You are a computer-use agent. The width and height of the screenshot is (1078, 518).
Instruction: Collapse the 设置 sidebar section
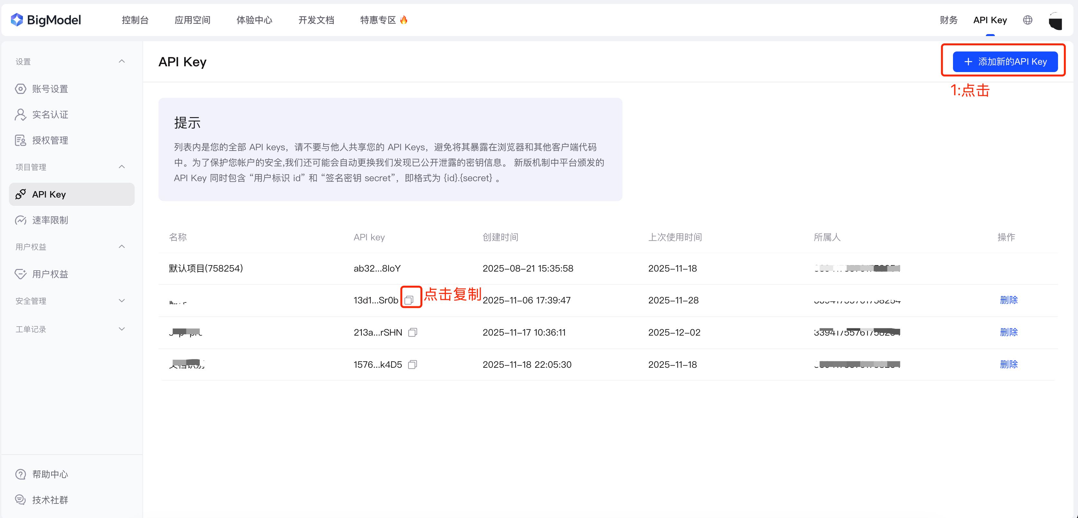click(122, 61)
